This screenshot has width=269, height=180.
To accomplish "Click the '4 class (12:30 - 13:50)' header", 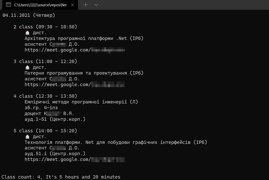I will coord(45,96).
